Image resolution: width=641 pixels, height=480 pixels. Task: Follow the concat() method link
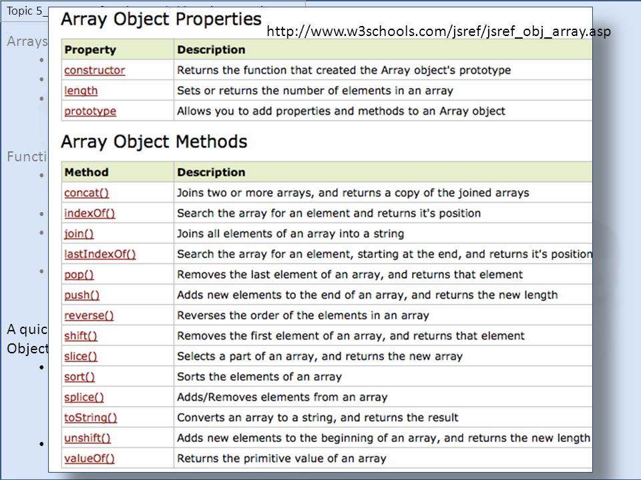[87, 193]
